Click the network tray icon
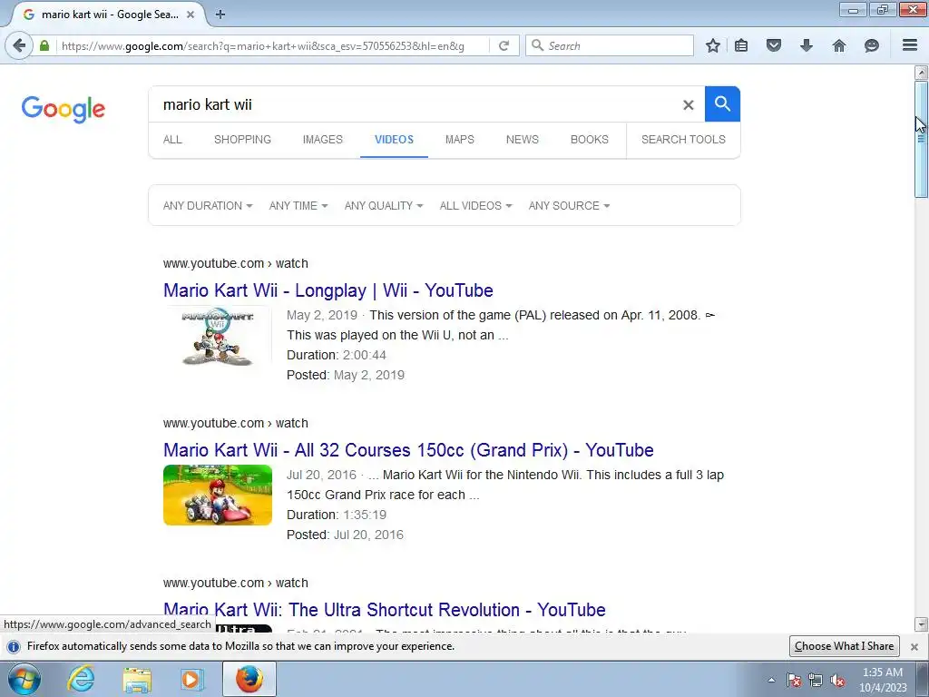The width and height of the screenshot is (929, 697). [x=816, y=680]
